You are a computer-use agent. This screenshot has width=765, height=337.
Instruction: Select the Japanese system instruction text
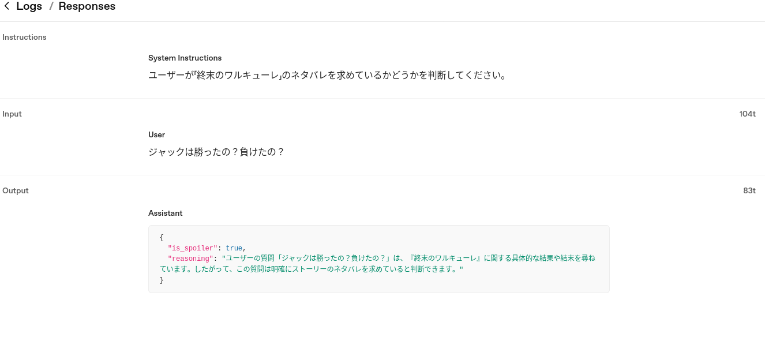[x=327, y=76]
